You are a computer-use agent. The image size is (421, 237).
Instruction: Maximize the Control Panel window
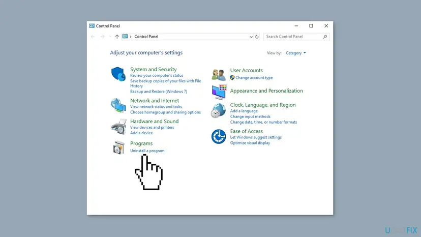311,26
